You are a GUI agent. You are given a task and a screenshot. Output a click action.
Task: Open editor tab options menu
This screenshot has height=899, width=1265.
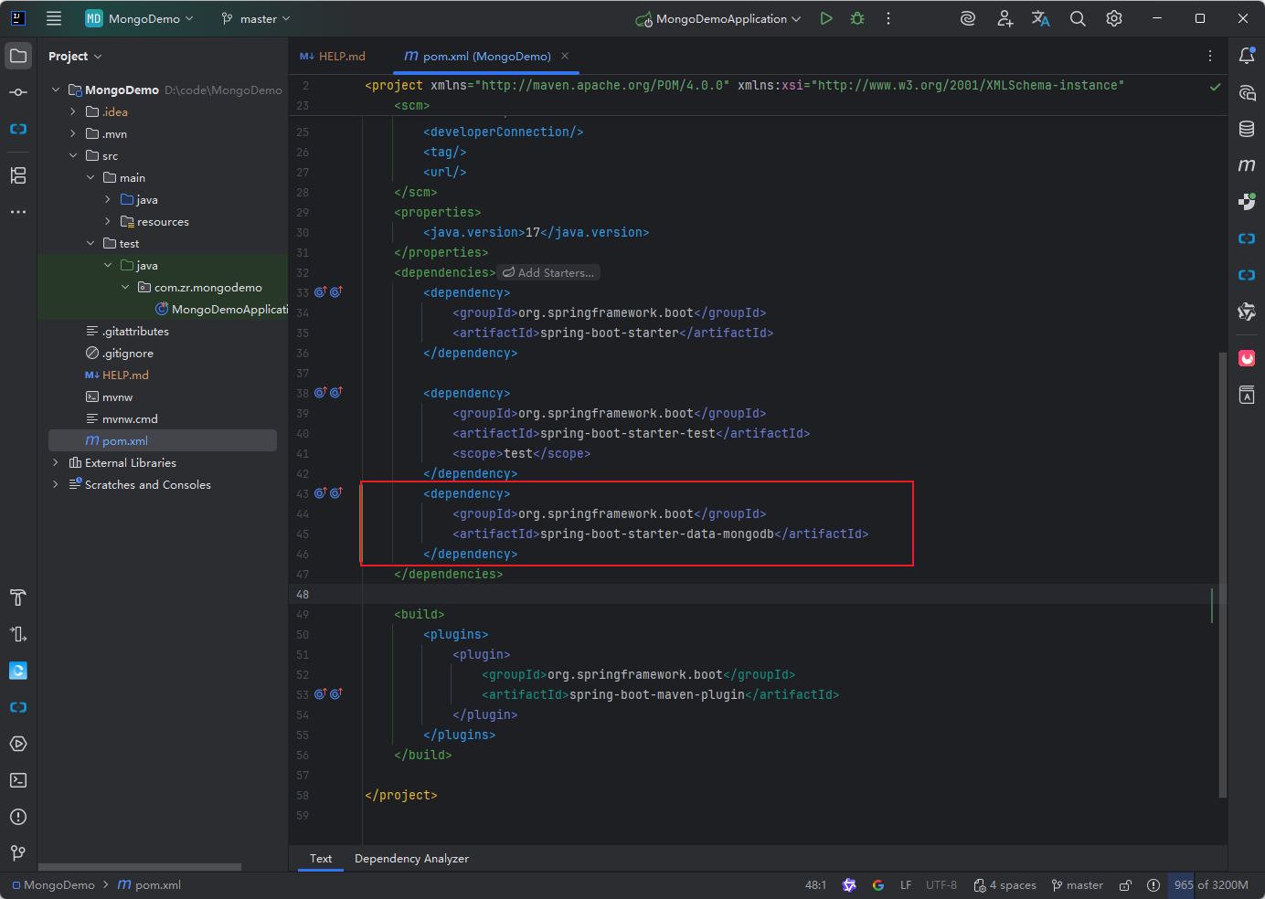point(1210,56)
